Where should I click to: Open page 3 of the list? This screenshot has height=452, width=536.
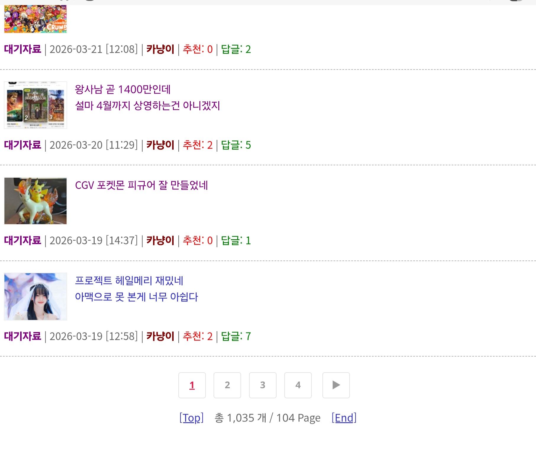pyautogui.click(x=263, y=385)
